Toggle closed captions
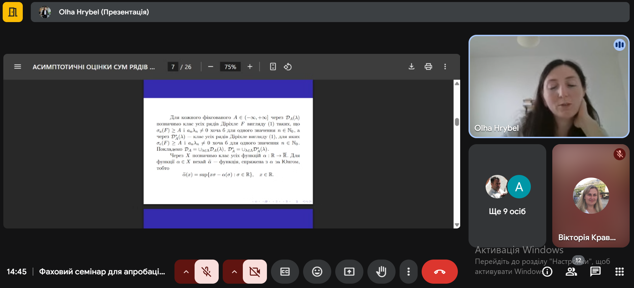 [x=285, y=272]
